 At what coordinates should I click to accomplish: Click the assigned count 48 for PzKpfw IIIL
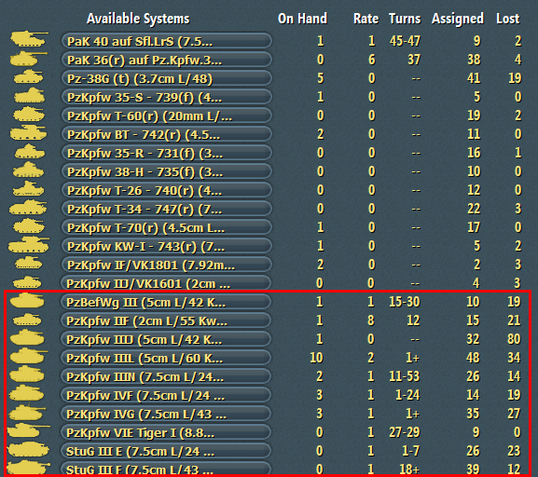point(473,358)
